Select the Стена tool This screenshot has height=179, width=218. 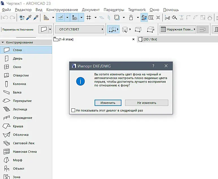click(x=26, y=50)
